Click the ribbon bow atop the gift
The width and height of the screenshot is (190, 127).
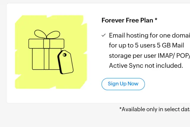pos(47,34)
